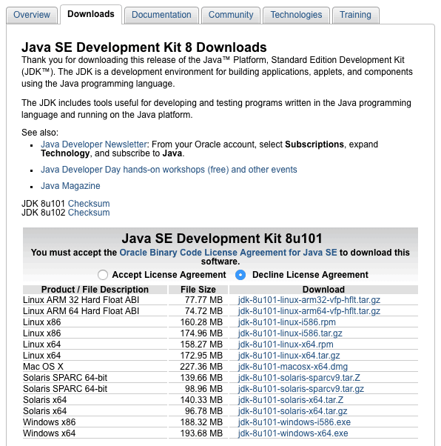The image size is (441, 446).
Task: Open the Java Magazine link
Action: click(70, 186)
